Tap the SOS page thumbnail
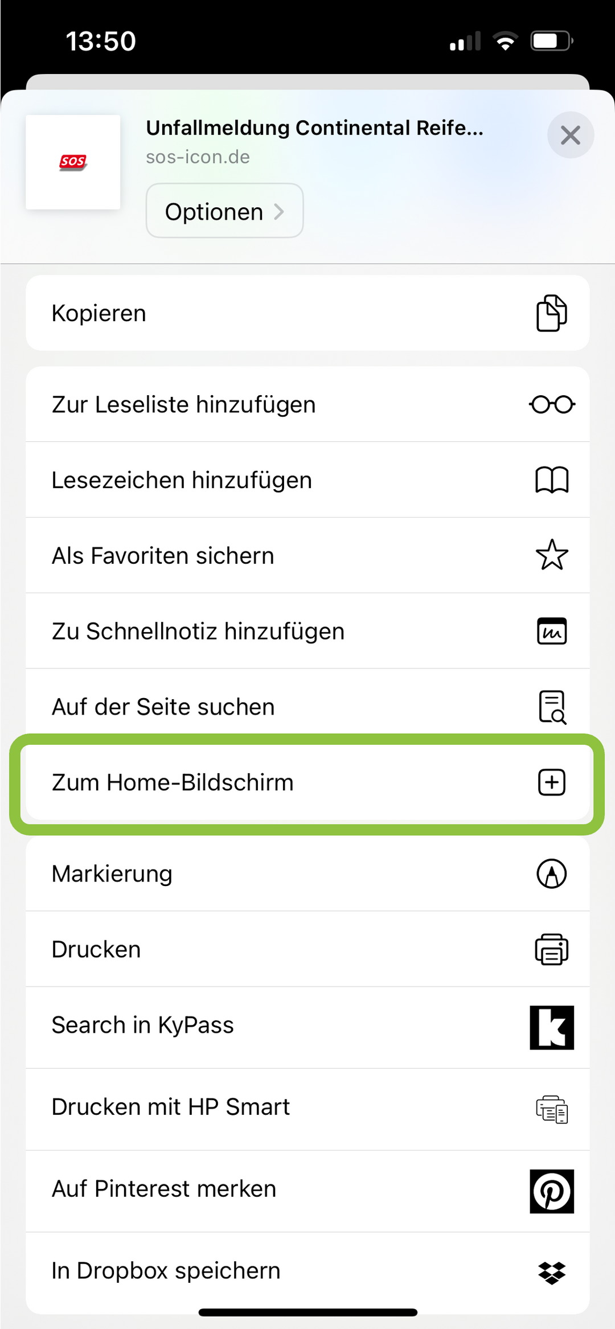The width and height of the screenshot is (615, 1329). click(73, 162)
